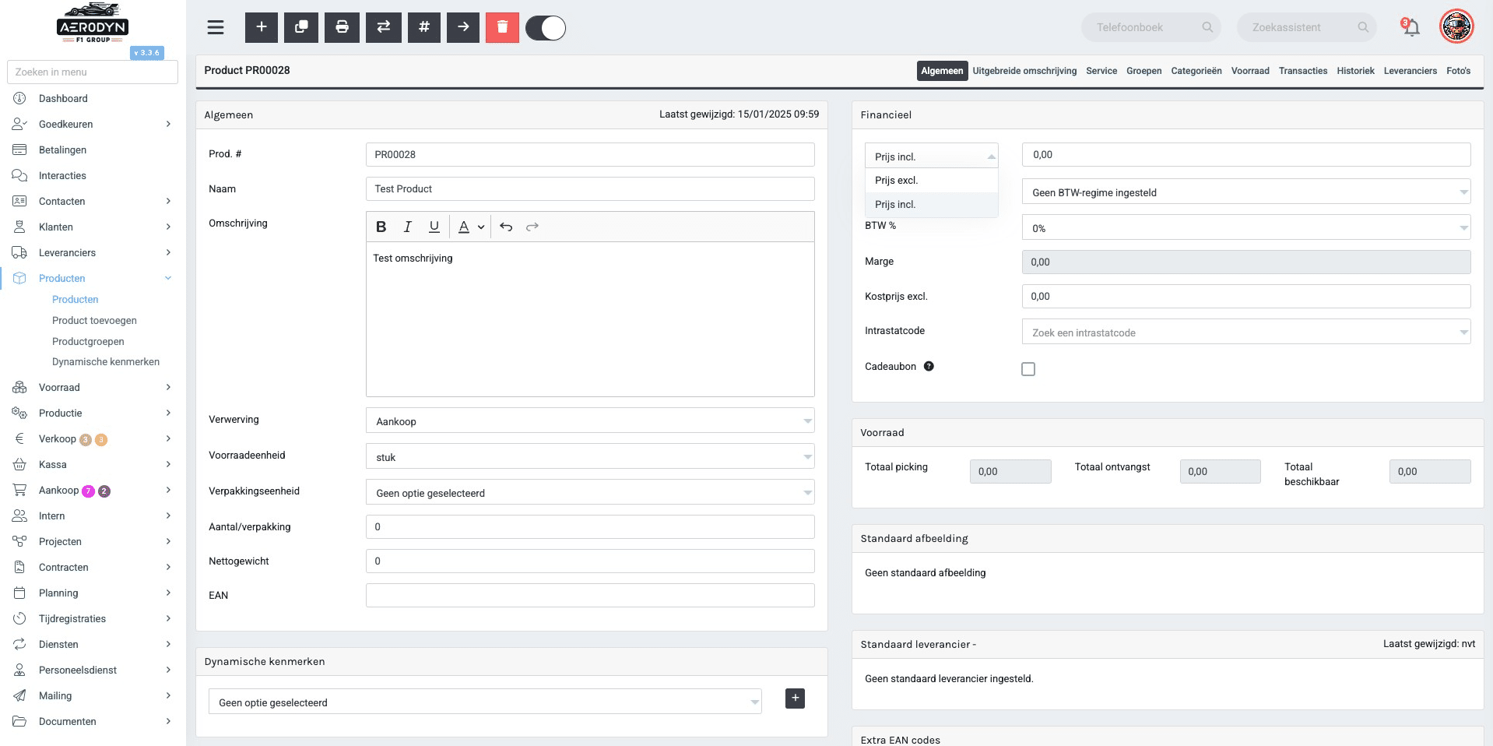The height and width of the screenshot is (746, 1493).
Task: Apply underline formatting in Omschrijving editor
Action: point(434,227)
